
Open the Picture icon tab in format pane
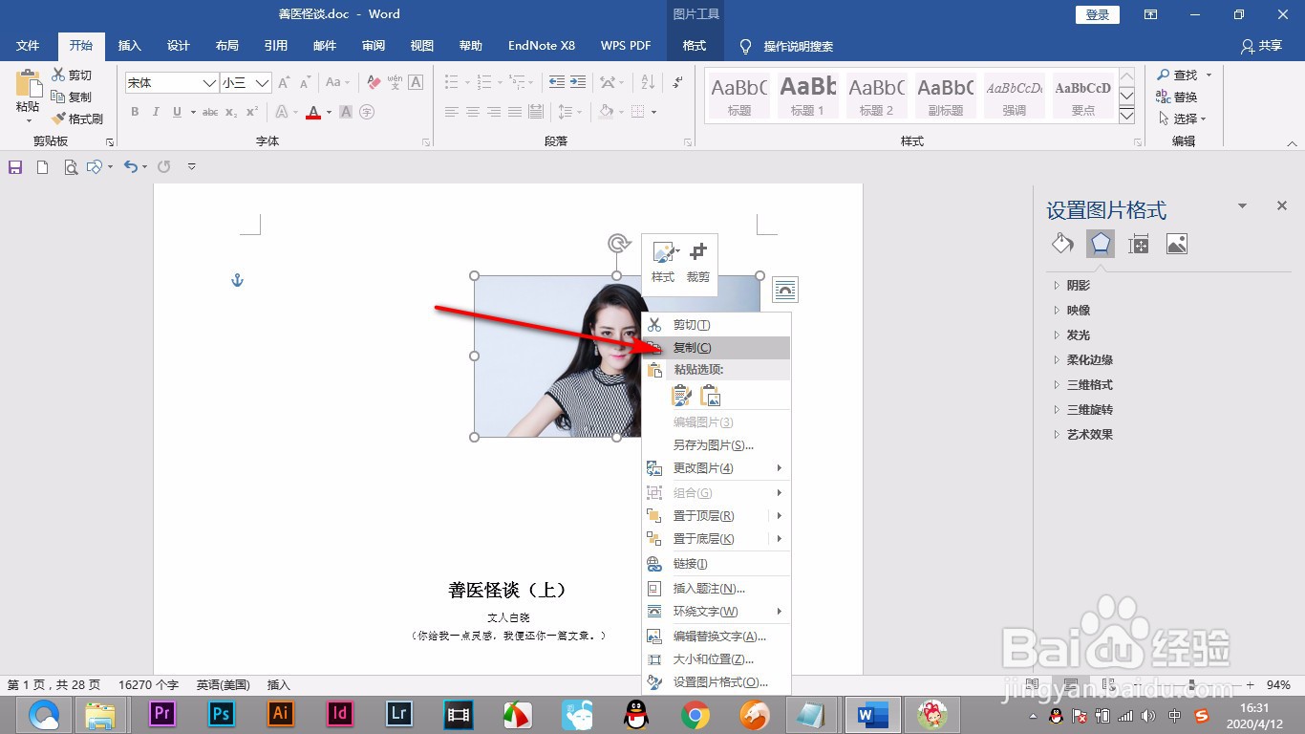(x=1177, y=244)
